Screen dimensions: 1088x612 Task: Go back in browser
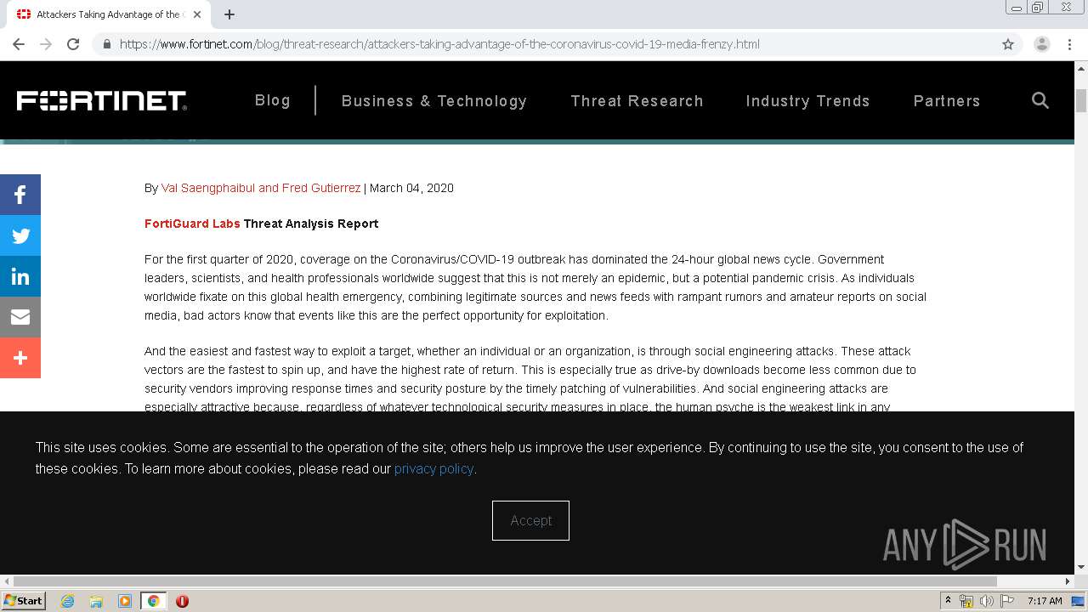19,44
